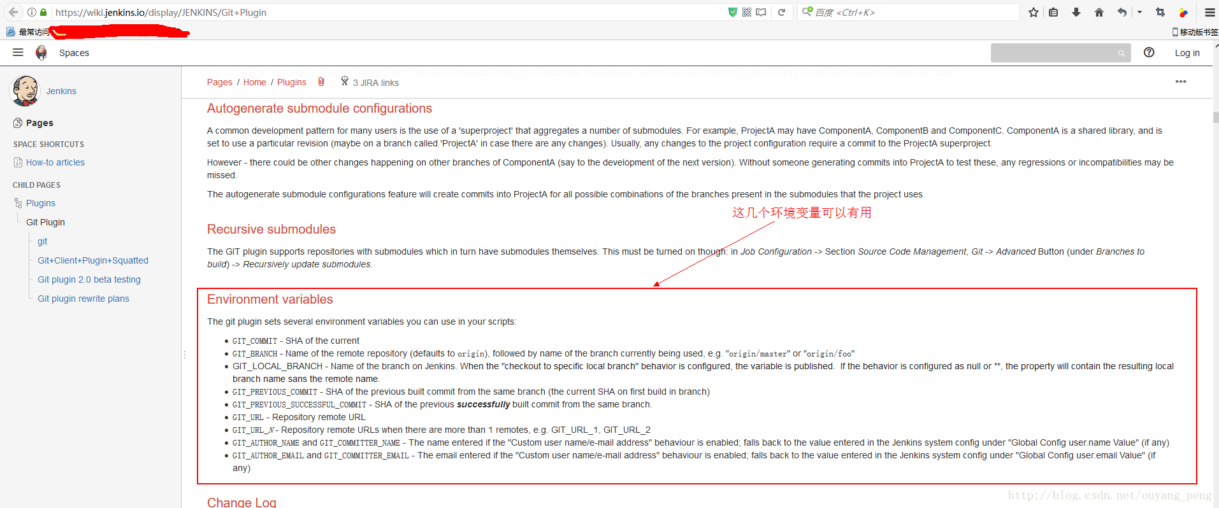Open Git+Client+Plugin+Squatted page
Viewport: 1219px width, 508px height.
(x=93, y=260)
